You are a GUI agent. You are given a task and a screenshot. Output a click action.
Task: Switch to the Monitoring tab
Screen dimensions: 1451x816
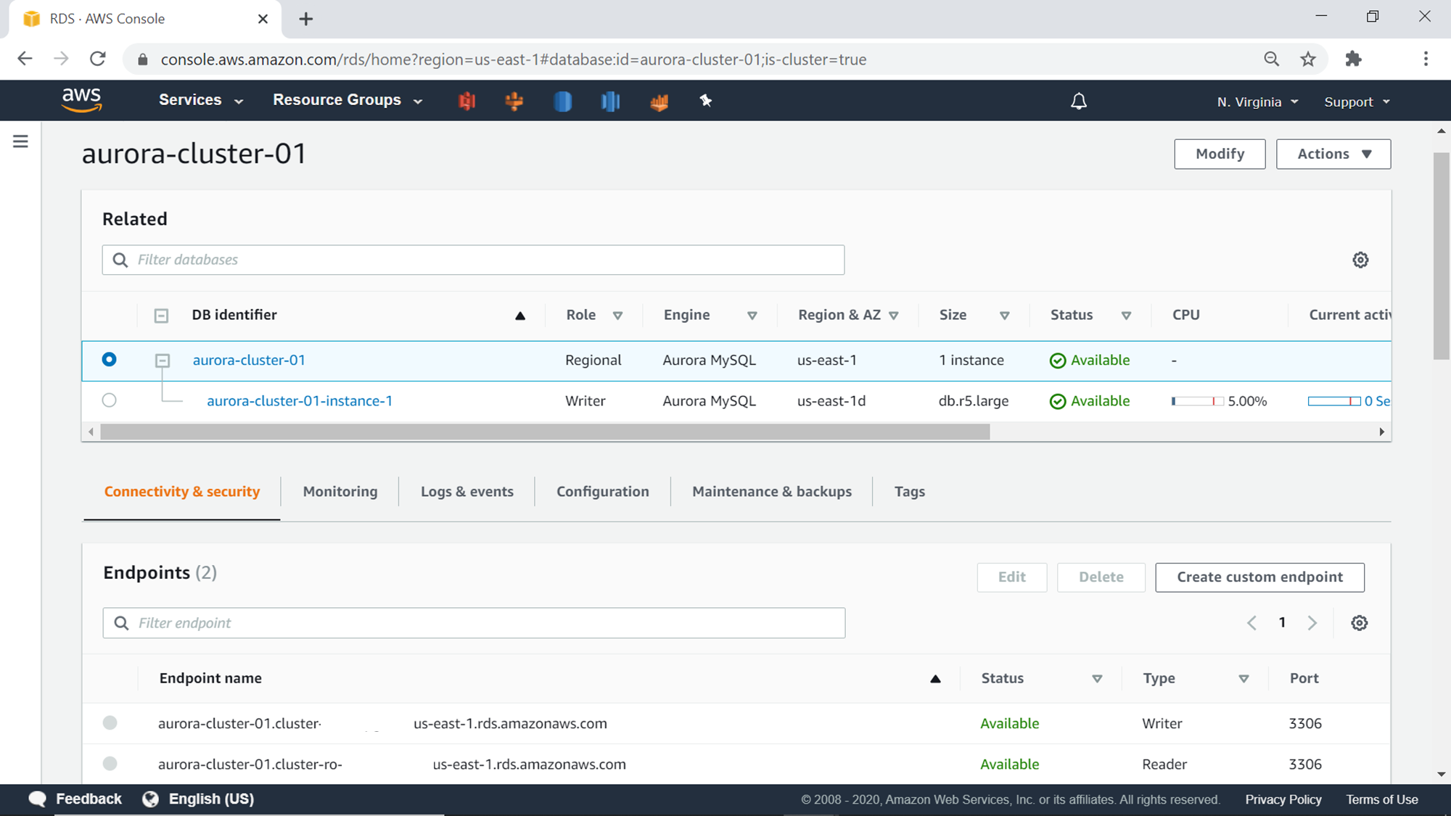[340, 492]
